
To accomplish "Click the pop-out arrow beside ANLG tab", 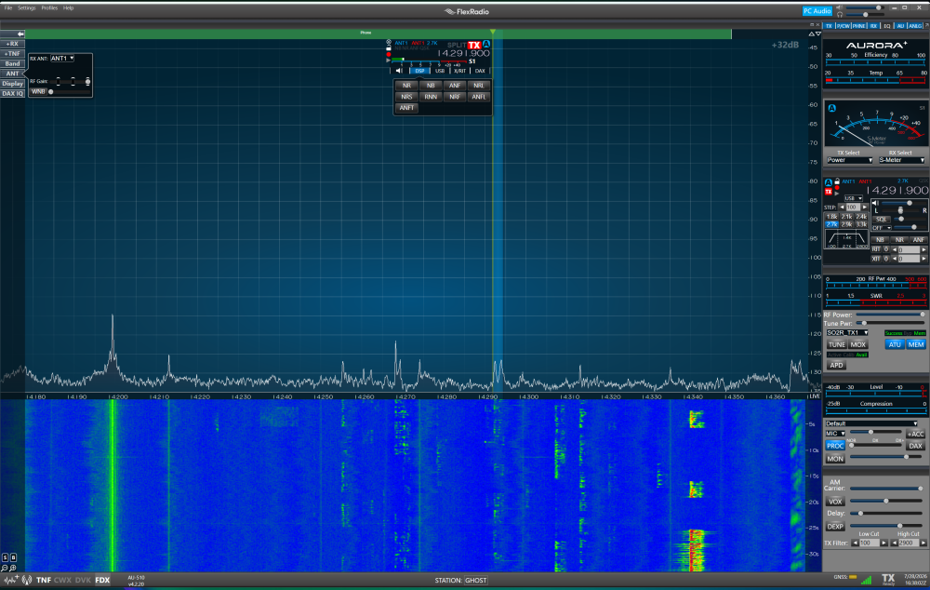I will pos(926,25).
